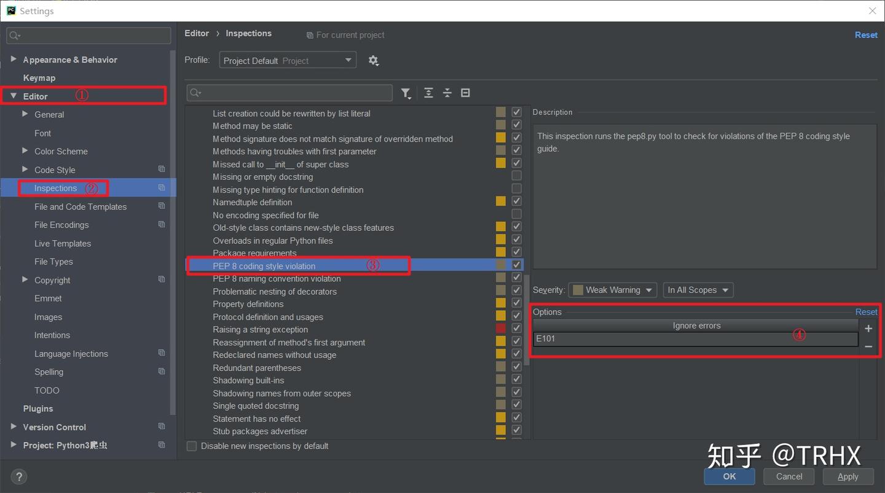Open the help question mark button

pyautogui.click(x=18, y=476)
